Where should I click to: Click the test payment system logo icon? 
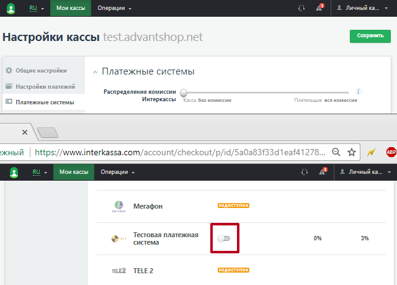[118, 238]
